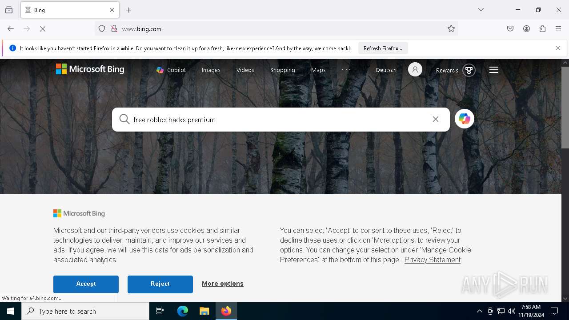The width and height of the screenshot is (569, 320).
Task: Click the taskbar search box
Action: pos(85,311)
